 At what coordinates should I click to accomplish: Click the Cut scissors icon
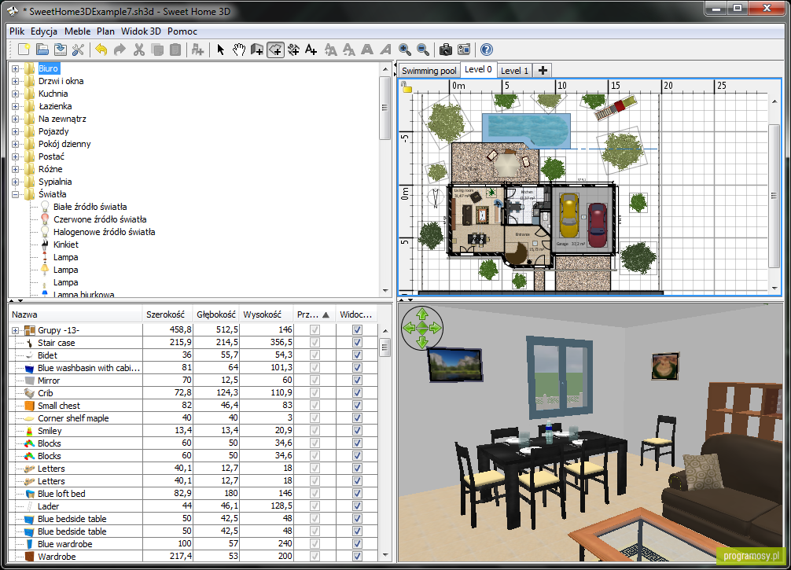138,50
